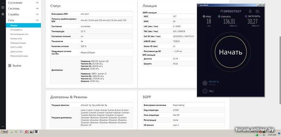Collapse the Сеть sidebar section

pyautogui.click(x=23, y=20)
